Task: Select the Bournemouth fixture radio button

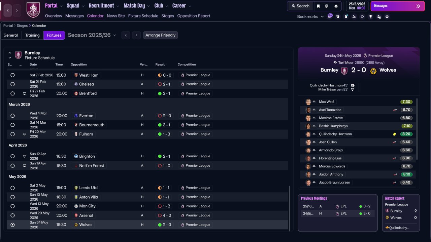Action: coord(12,125)
